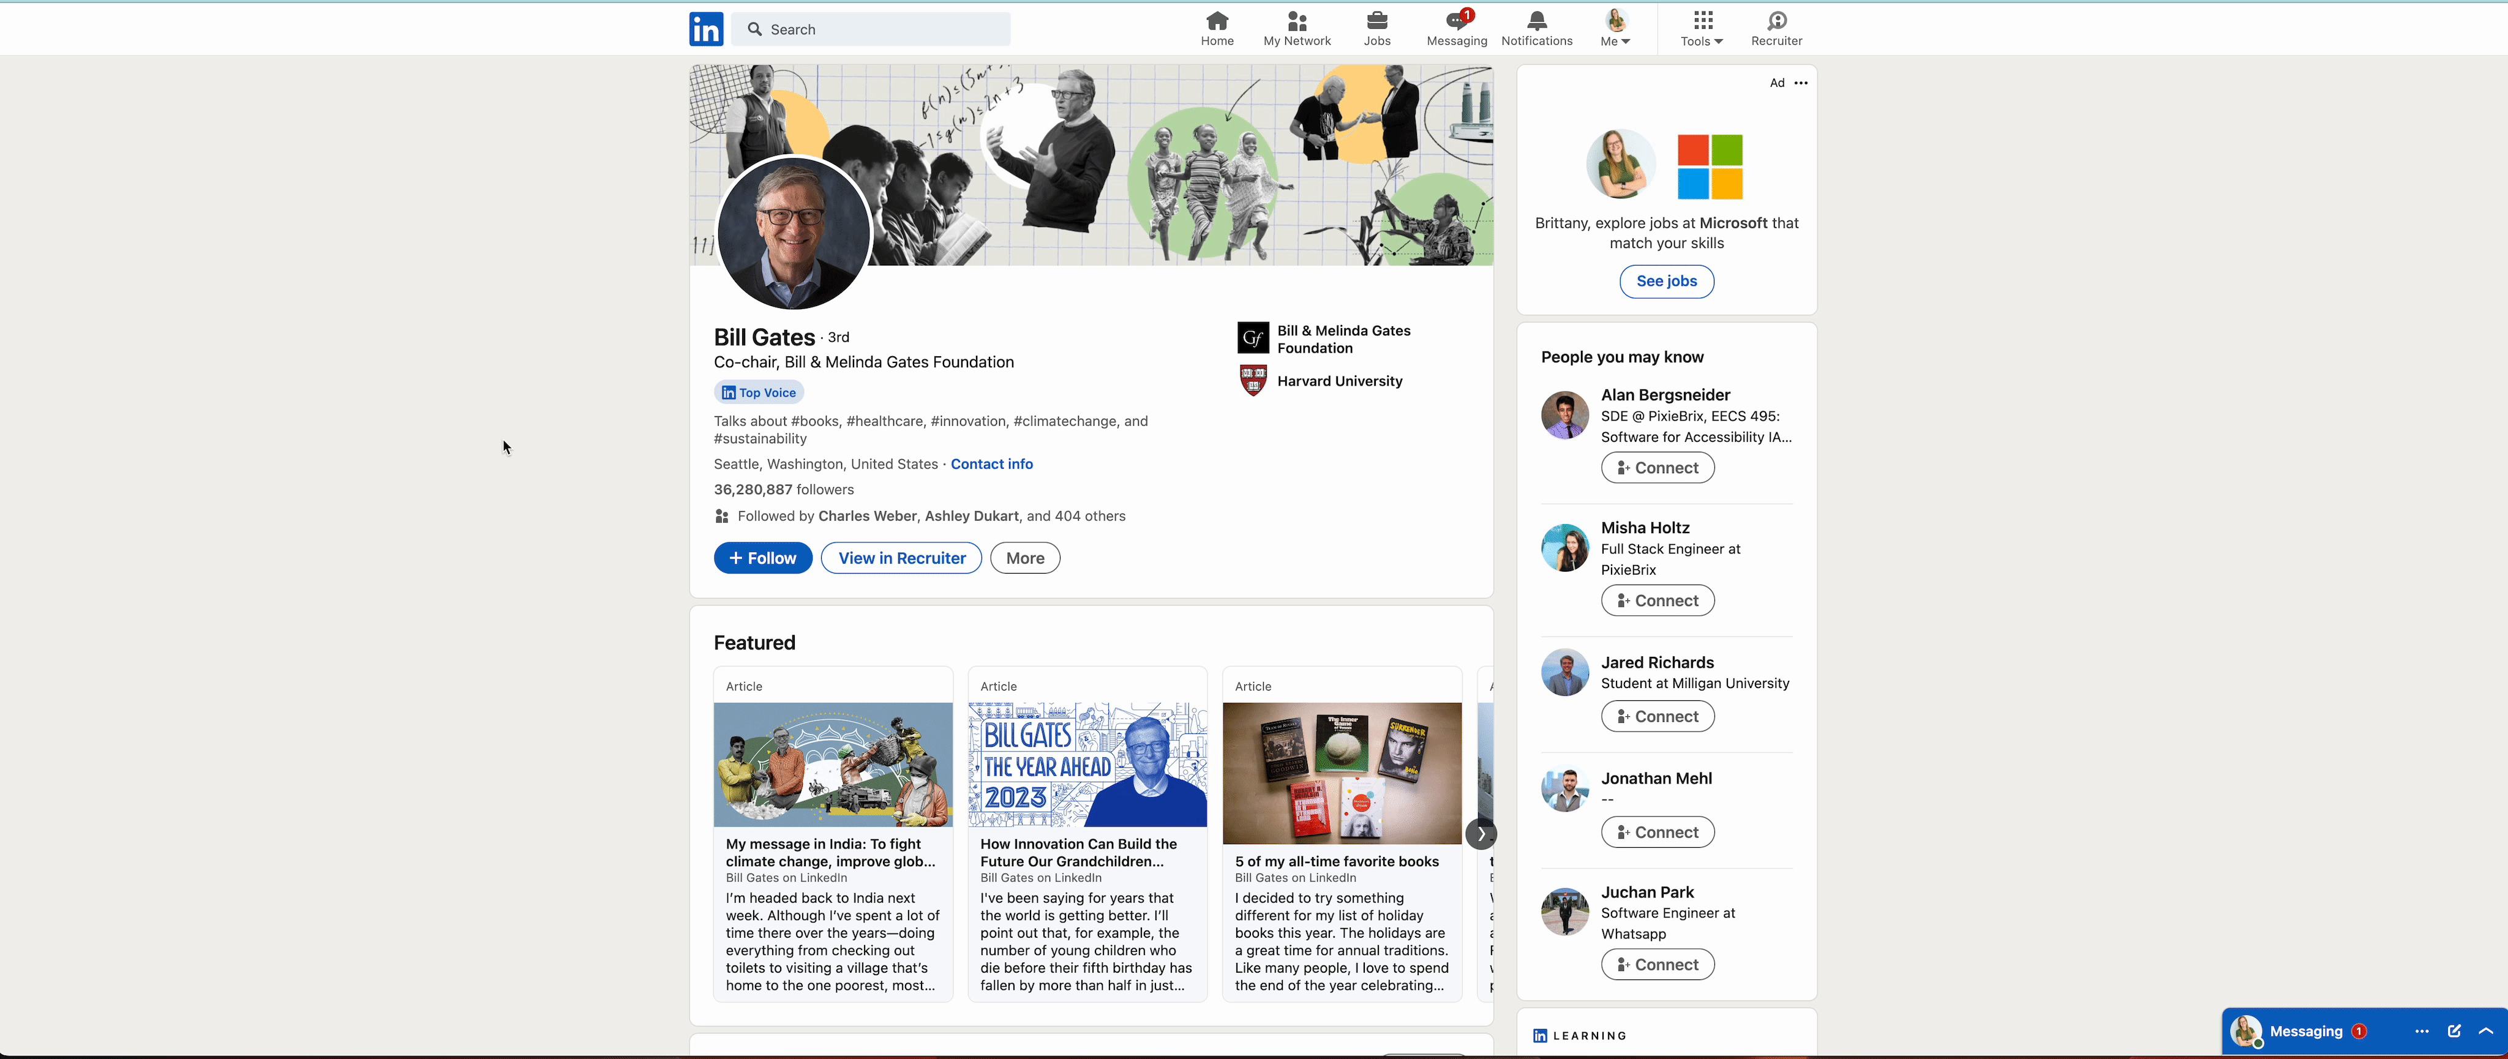Open 'How Innovation Can Build the Future' title
This screenshot has width=2508, height=1059.
pos(1079,853)
